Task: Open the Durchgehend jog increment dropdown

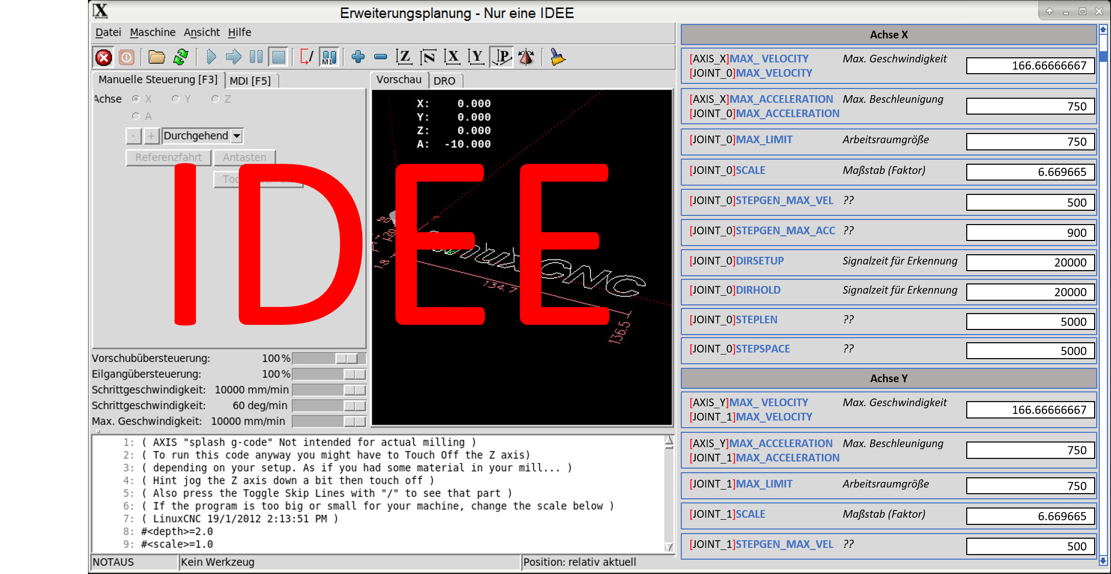Action: click(203, 136)
